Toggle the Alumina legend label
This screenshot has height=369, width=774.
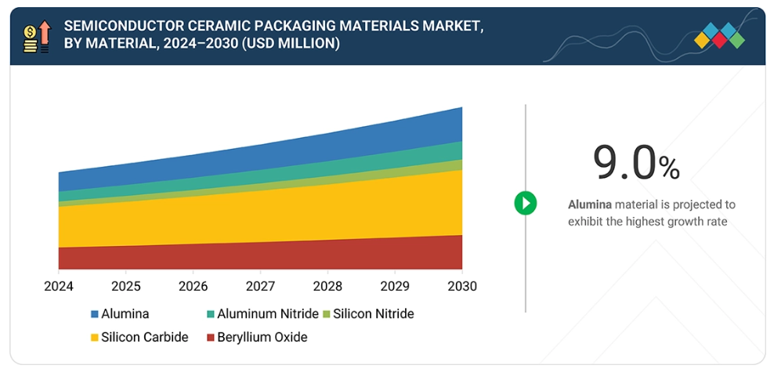(125, 314)
